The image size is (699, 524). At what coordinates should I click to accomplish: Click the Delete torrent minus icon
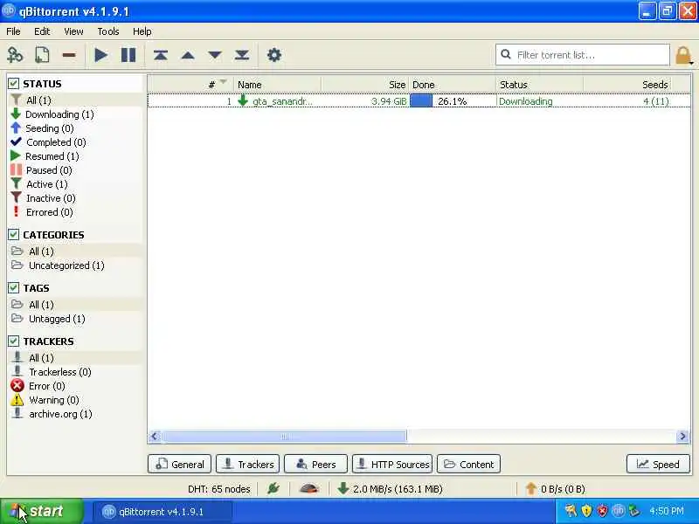pos(69,55)
